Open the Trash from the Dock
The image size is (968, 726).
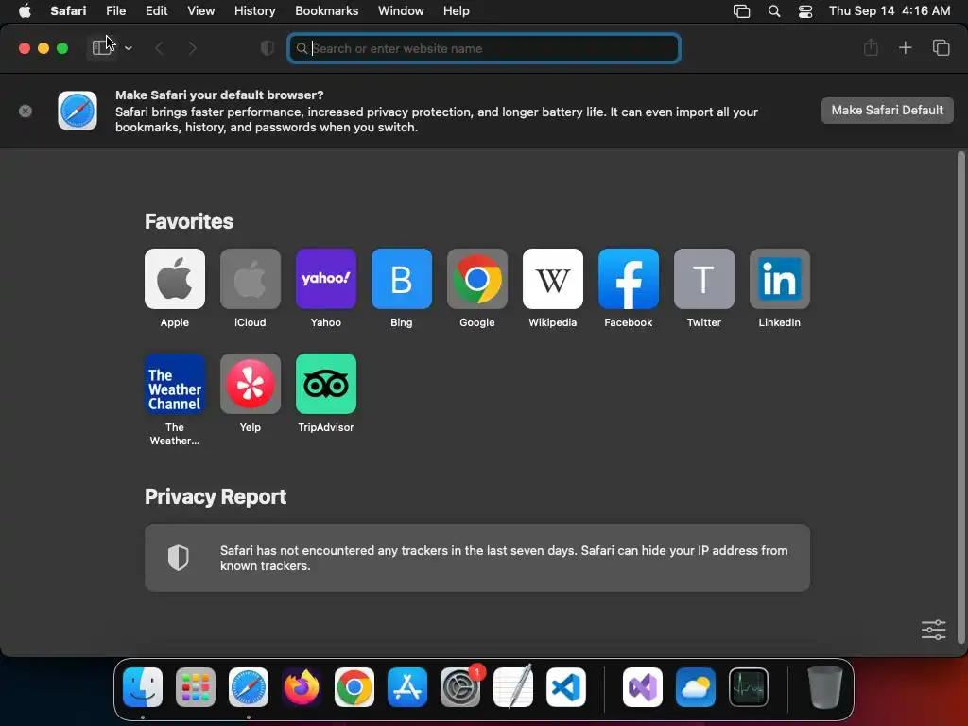click(824, 687)
